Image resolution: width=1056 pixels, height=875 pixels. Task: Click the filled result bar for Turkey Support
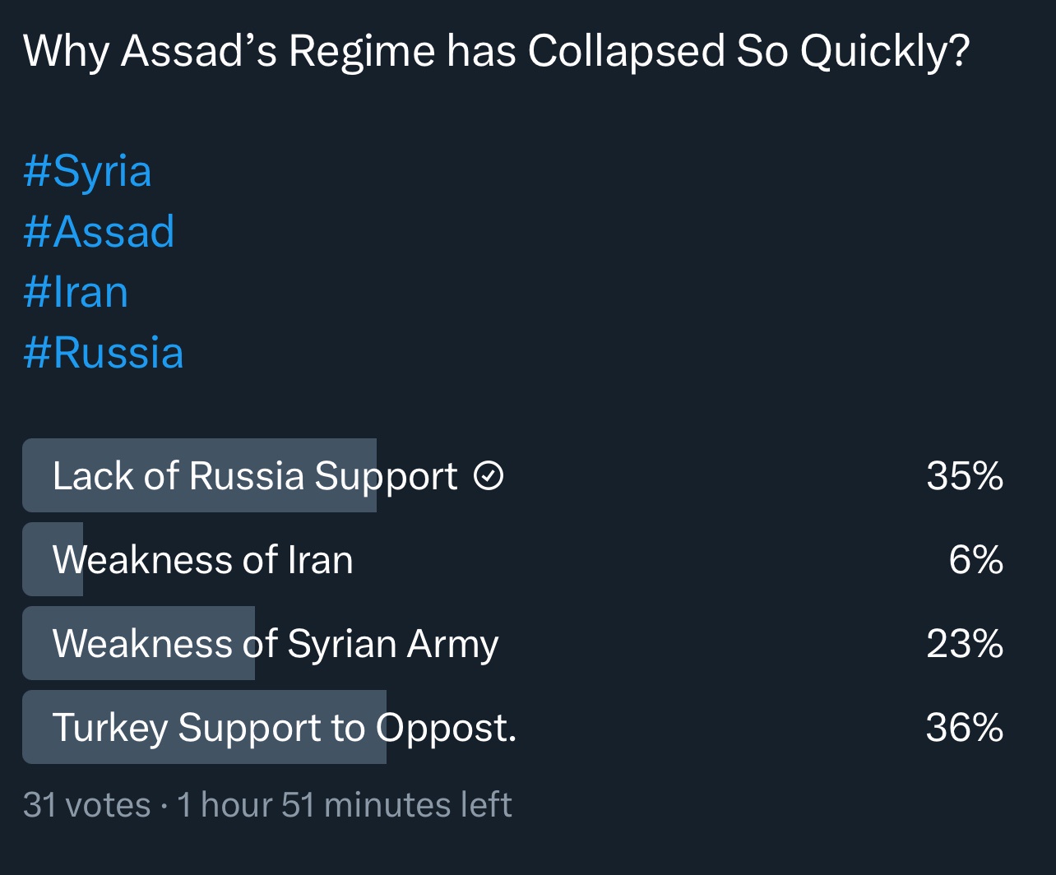point(204,727)
